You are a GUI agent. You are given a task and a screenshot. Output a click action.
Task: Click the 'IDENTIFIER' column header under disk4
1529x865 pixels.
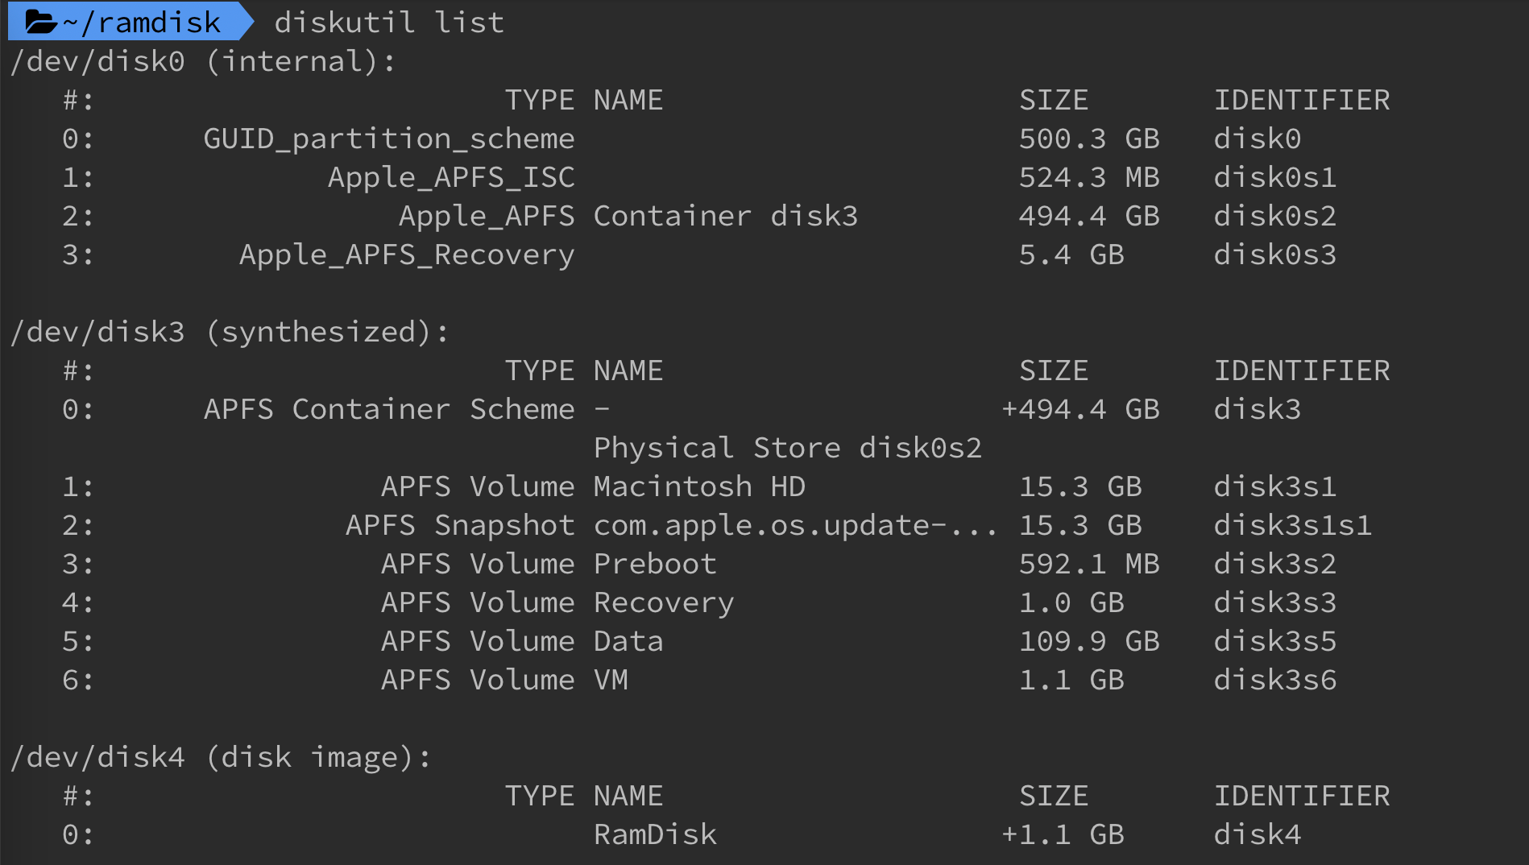point(1302,796)
